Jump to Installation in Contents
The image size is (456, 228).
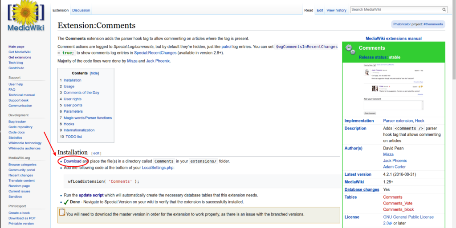[x=73, y=80]
